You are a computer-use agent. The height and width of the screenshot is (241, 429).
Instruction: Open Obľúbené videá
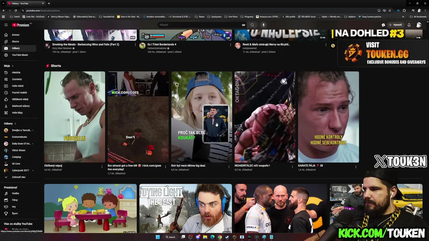click(x=19, y=99)
